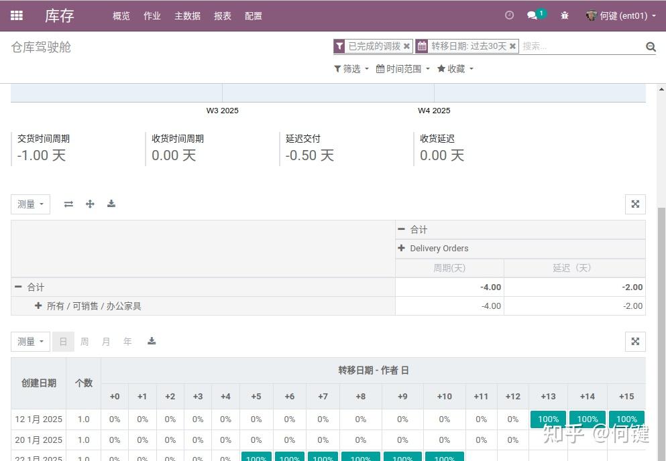
Task: Download pivot table as spreadsheet
Action: [111, 204]
